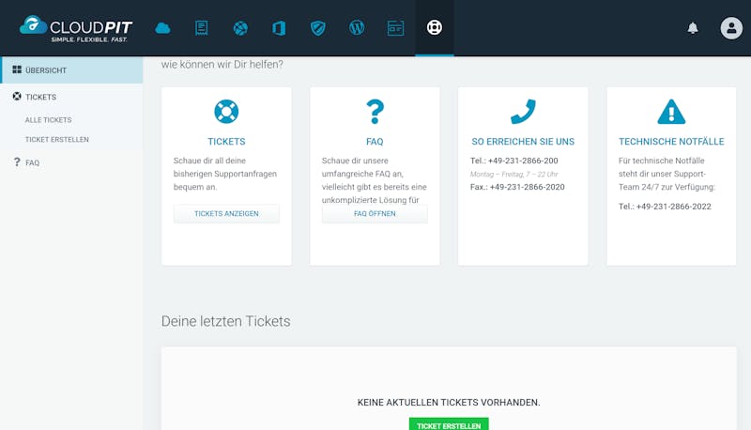
Task: Open the invoices receipt icon in navigation
Action: tap(201, 28)
